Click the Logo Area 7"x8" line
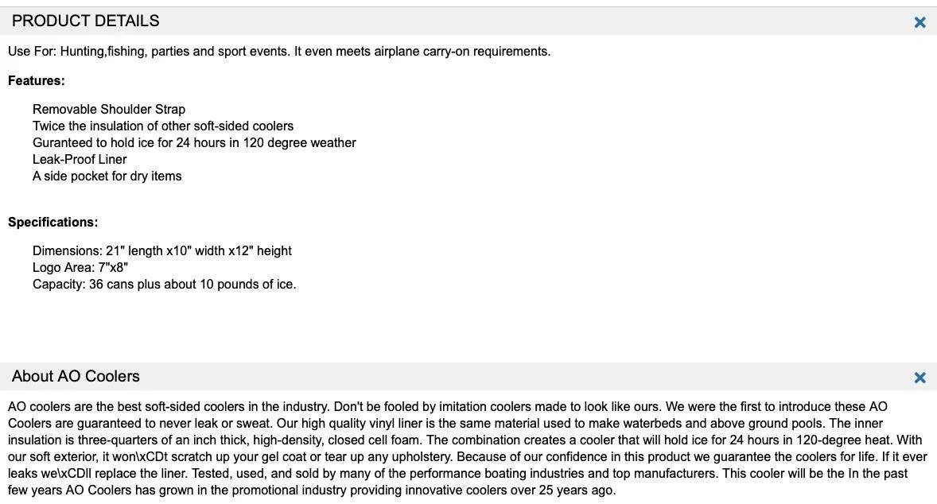Viewport: 937px width, 504px height. 80,268
